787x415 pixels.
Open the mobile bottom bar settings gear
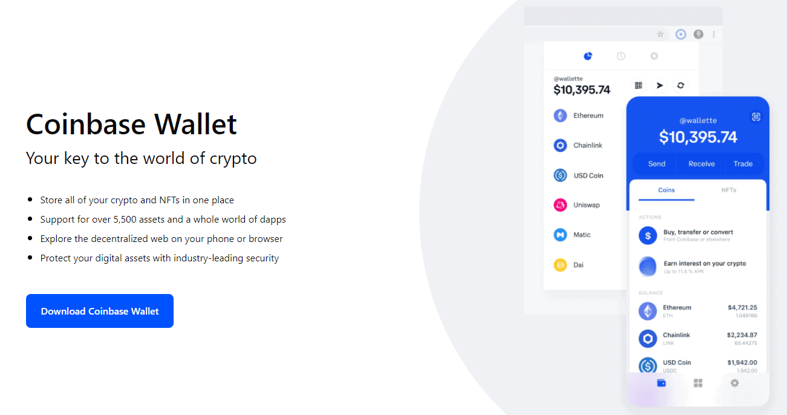pyautogui.click(x=734, y=383)
